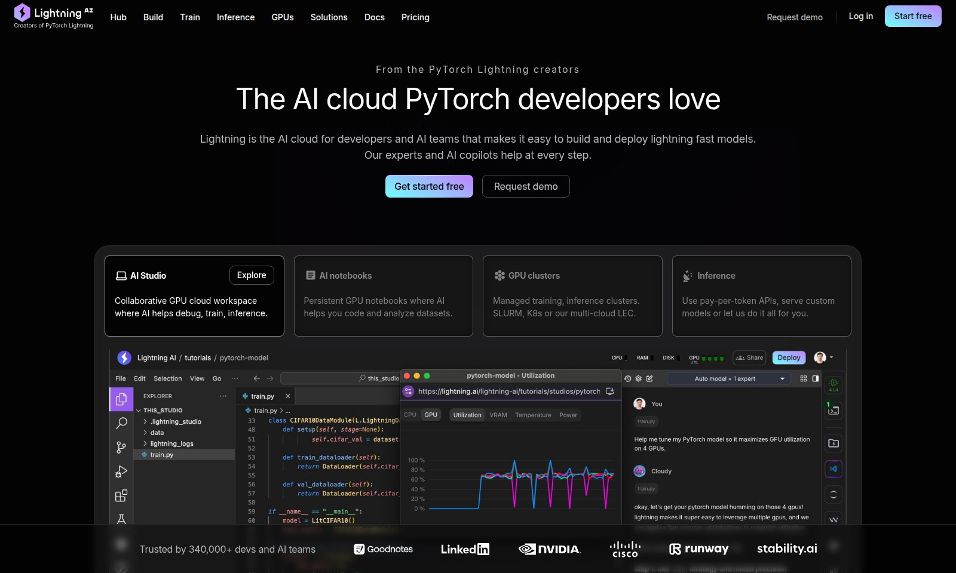Close the train.py editor tab

click(288, 396)
